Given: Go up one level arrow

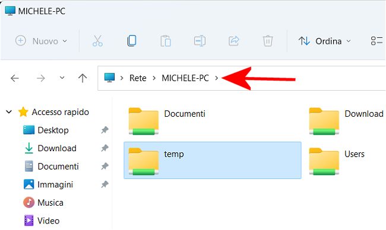Looking at the screenshot, I should point(83,78).
